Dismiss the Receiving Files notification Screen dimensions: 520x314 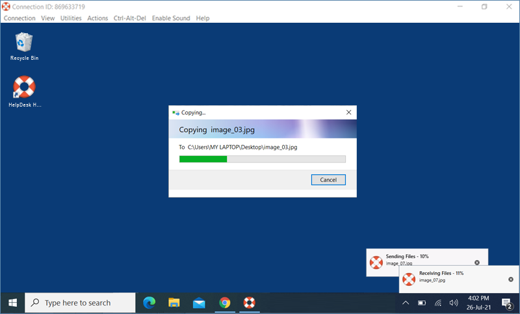click(x=511, y=279)
